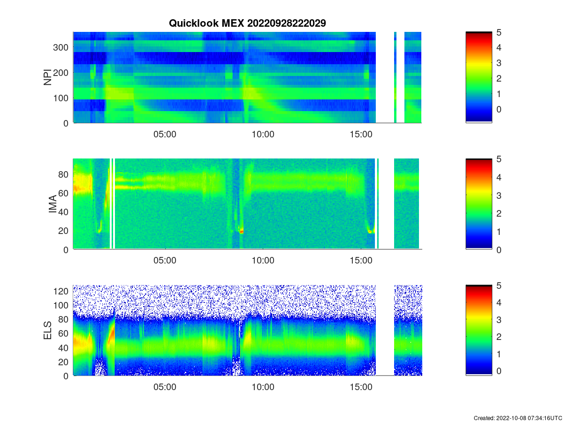Click the 4 label on ELS colorbar
Screen dimensions: 563x422
click(x=500, y=302)
